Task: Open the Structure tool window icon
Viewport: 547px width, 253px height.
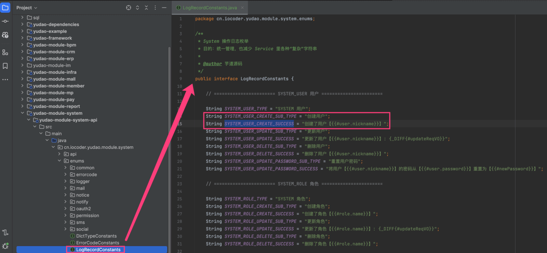Action: pyautogui.click(x=5, y=52)
